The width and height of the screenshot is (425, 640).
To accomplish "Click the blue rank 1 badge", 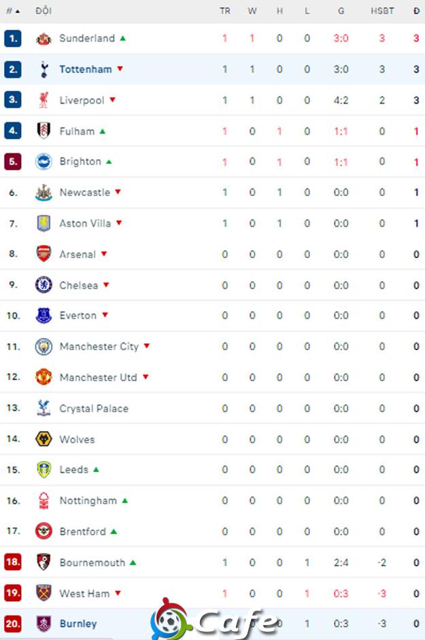I will 13,39.
